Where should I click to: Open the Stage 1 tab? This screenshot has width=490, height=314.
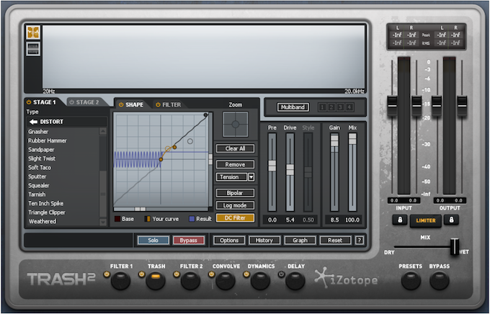click(x=45, y=102)
